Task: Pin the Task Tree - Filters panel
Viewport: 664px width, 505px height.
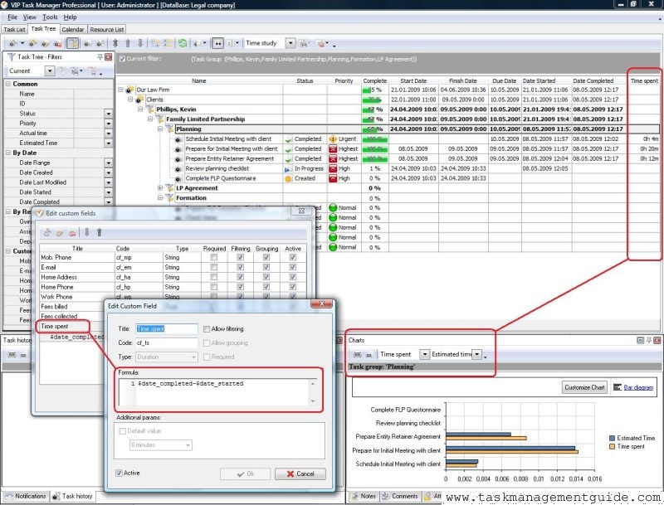Action: (100, 56)
